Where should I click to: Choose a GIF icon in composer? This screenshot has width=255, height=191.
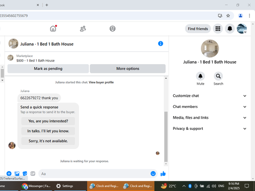(33, 174)
